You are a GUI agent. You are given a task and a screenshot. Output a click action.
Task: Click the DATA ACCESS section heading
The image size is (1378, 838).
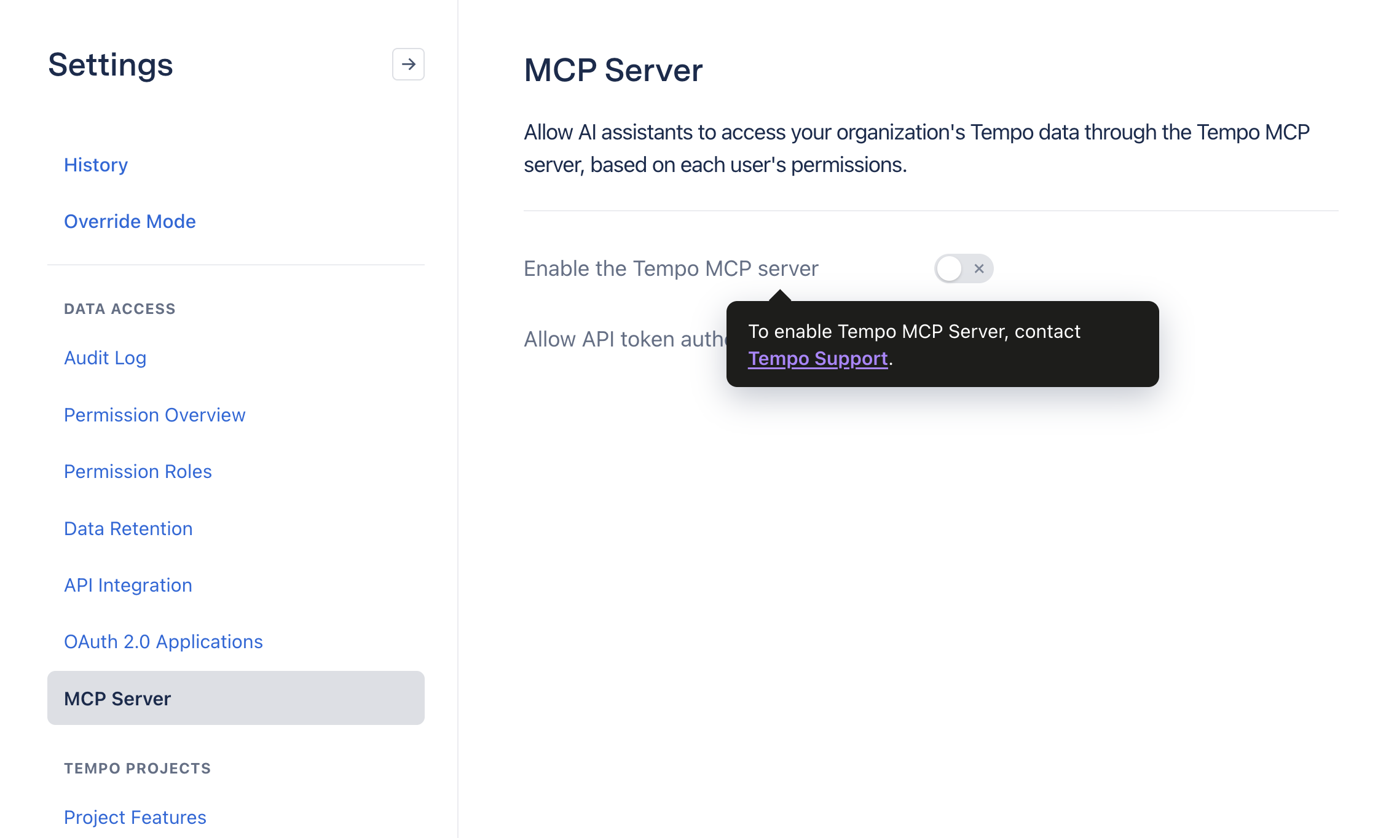pos(120,309)
